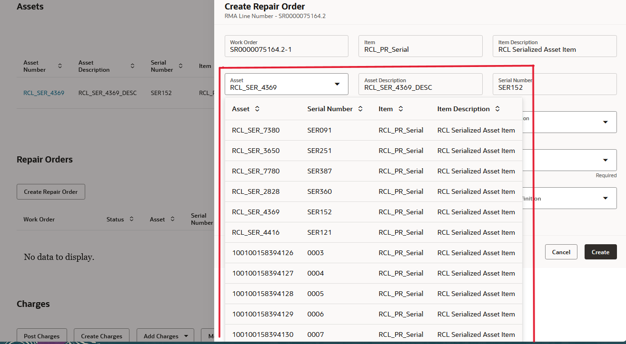Sort Repair Orders by Asset column

tap(173, 219)
